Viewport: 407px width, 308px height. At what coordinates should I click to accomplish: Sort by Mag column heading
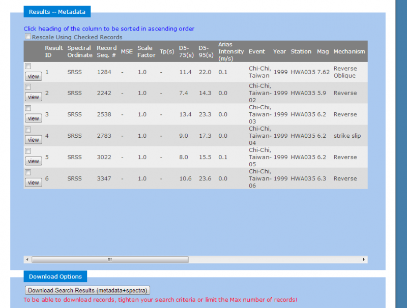click(323, 52)
